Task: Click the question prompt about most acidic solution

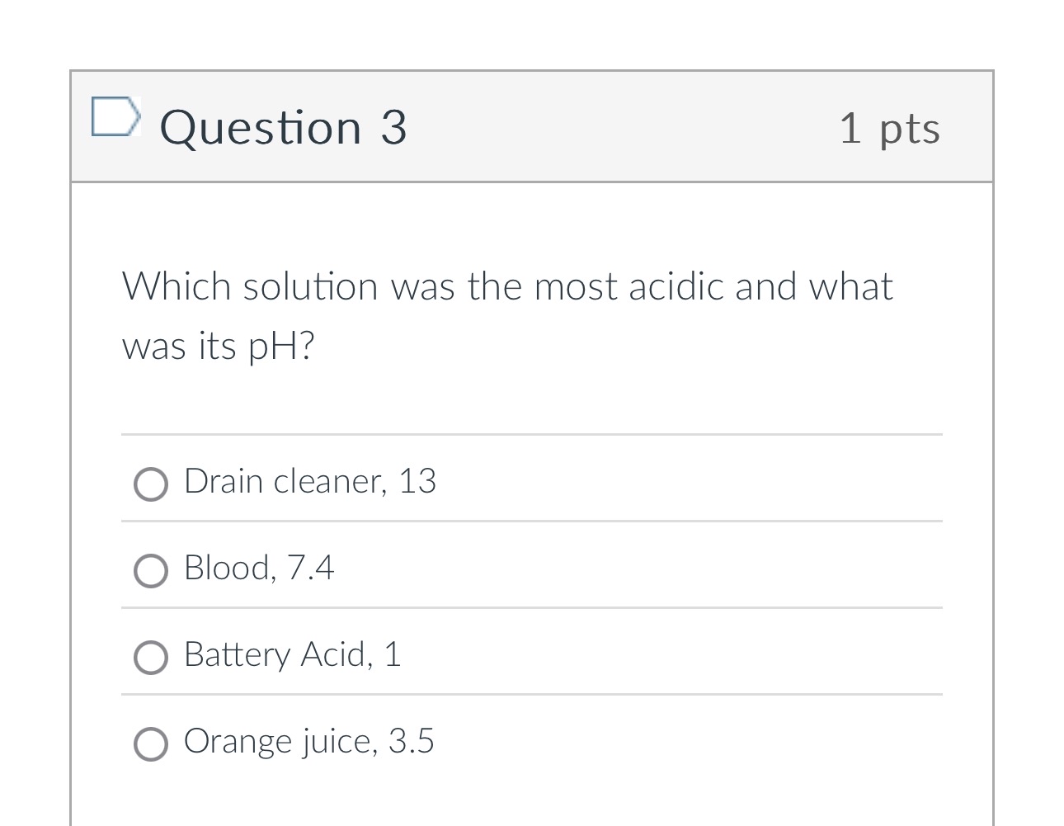Action: [x=507, y=316]
